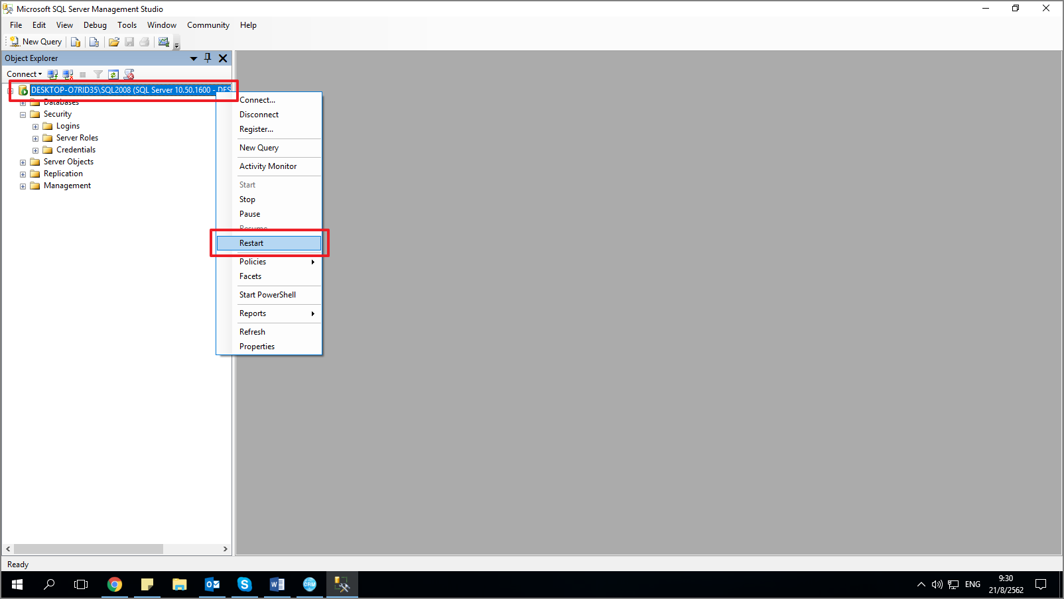Select the Management tree item
The image size is (1064, 599).
(67, 186)
